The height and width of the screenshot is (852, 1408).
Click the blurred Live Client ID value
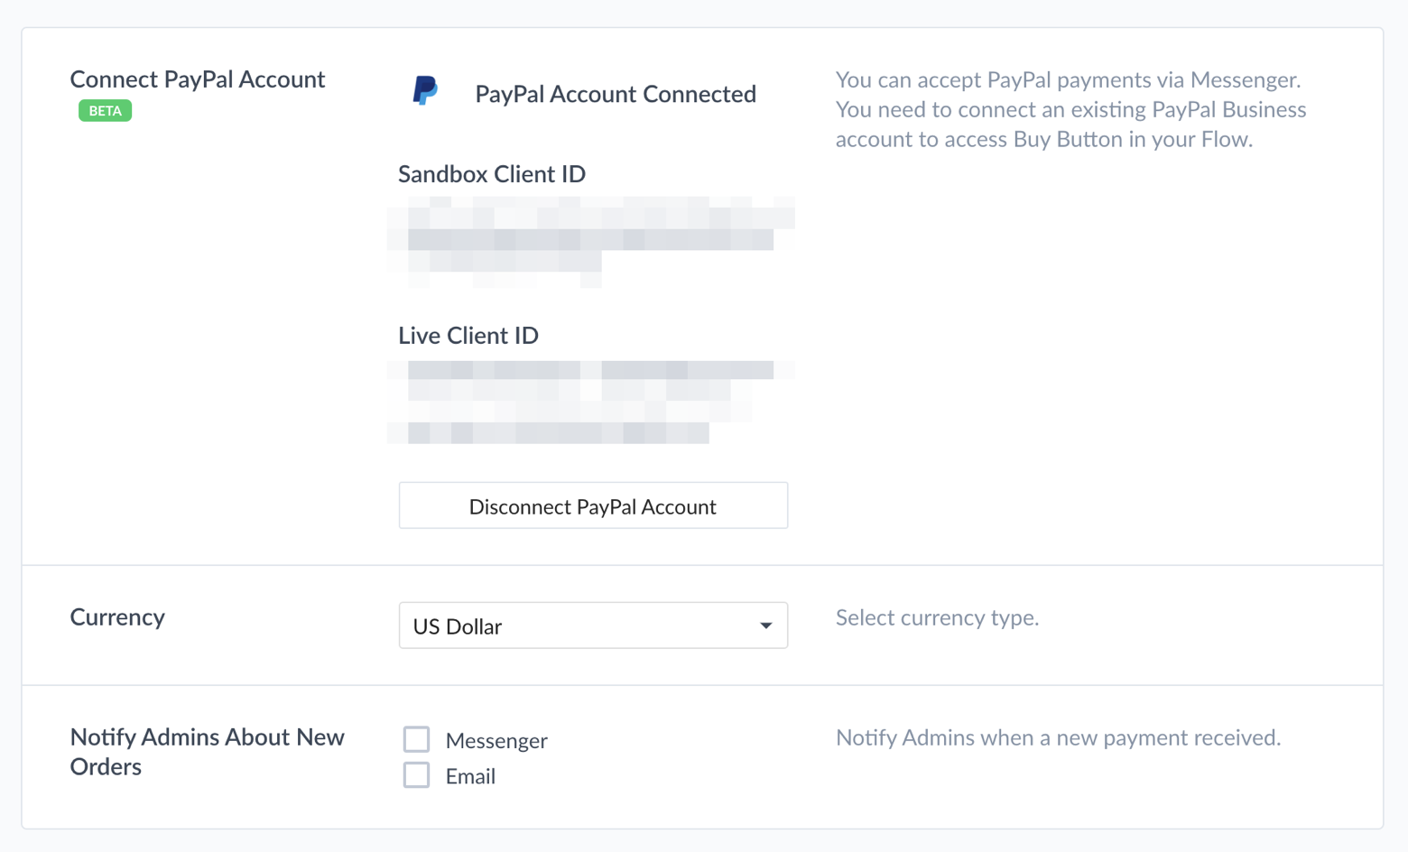[x=590, y=403]
